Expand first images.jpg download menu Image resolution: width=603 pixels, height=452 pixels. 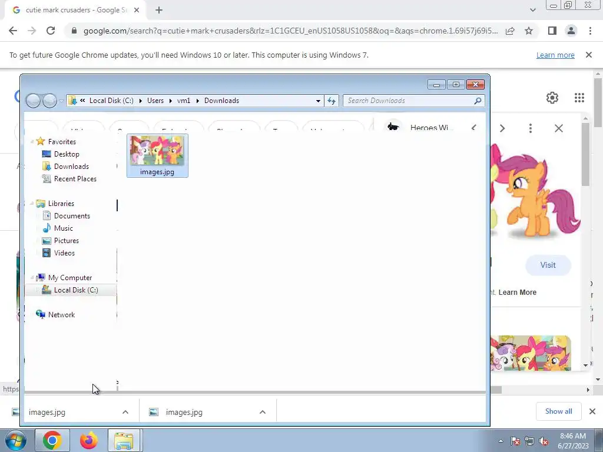[125, 412]
